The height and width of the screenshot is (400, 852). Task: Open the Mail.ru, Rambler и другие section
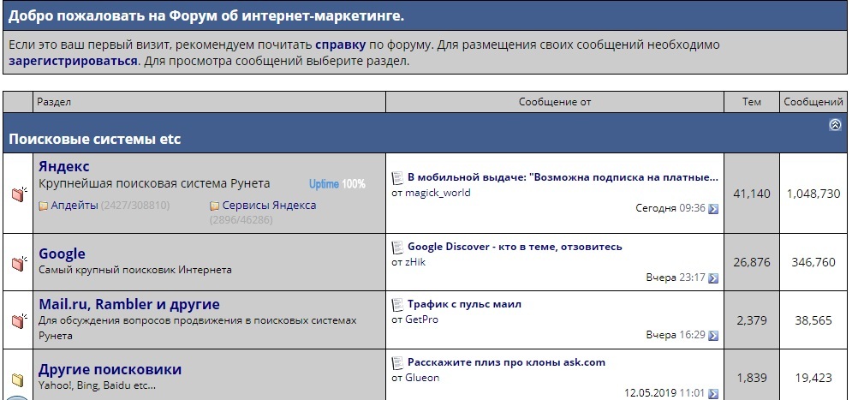129,304
